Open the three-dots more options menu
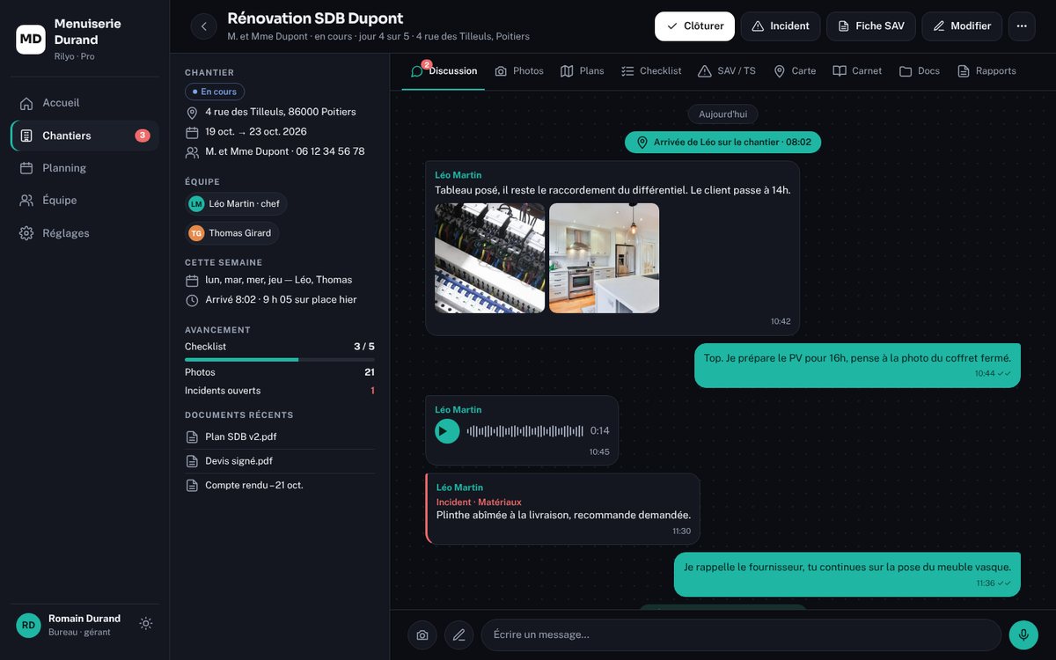The image size is (1056, 660). click(x=1022, y=26)
